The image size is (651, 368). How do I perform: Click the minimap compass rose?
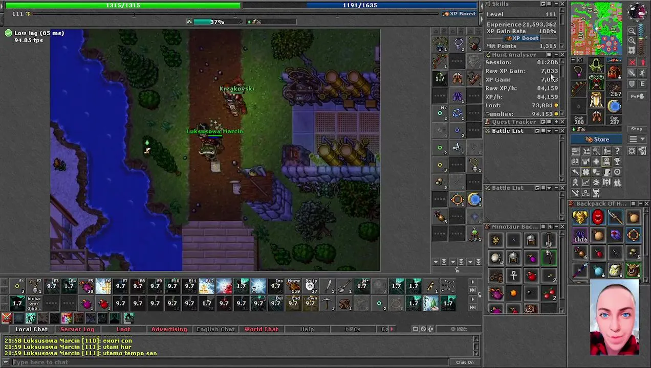(637, 12)
